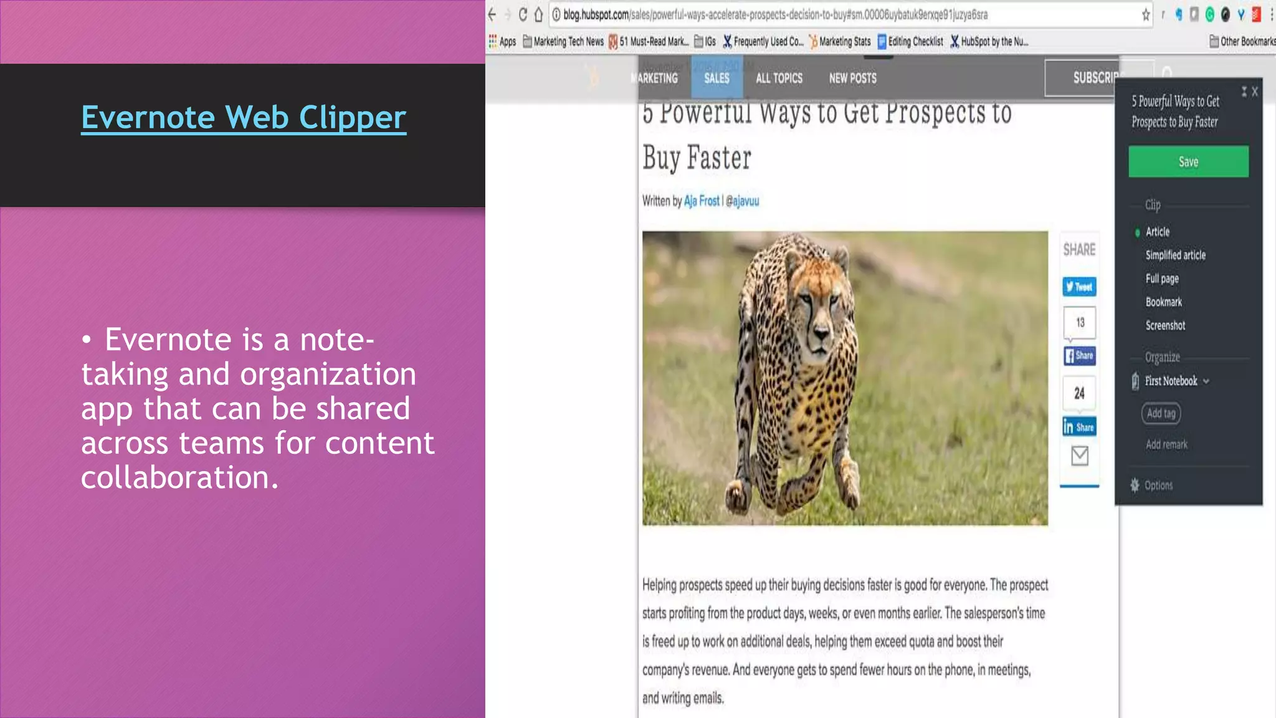
Task: Click the blue Y extension icon
Action: coord(1240,14)
